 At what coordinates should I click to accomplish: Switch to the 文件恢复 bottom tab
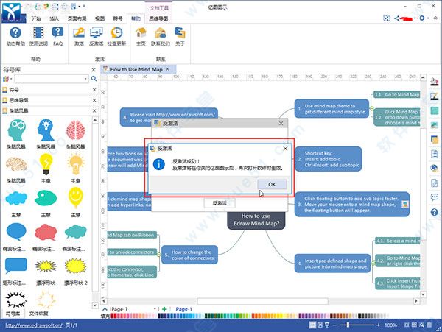pyautogui.click(x=38, y=314)
